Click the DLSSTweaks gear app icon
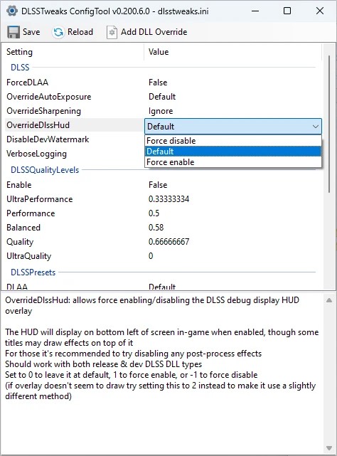The image size is (337, 456). click(x=11, y=11)
